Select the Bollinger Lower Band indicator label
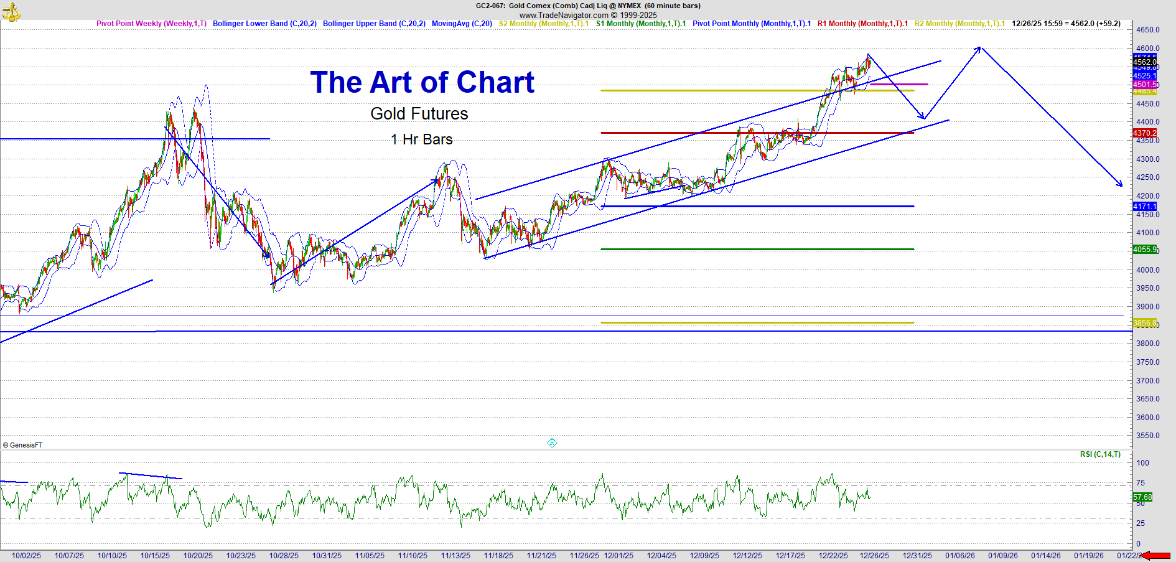The height and width of the screenshot is (562, 1176). [x=264, y=24]
